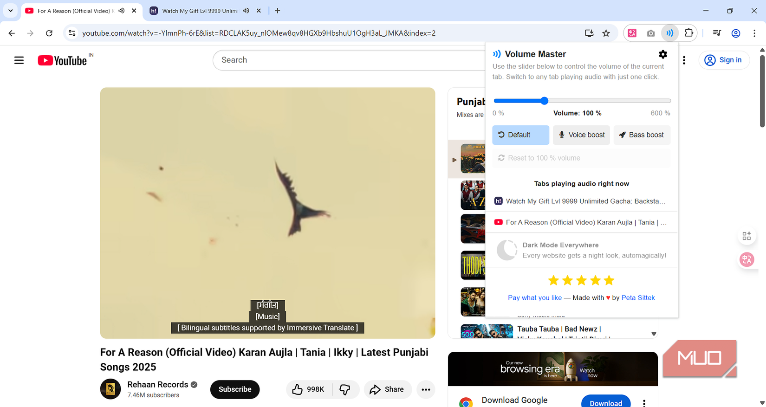This screenshot has height=407, width=766.
Task: Open more actions ellipsis under video
Action: pyautogui.click(x=426, y=389)
